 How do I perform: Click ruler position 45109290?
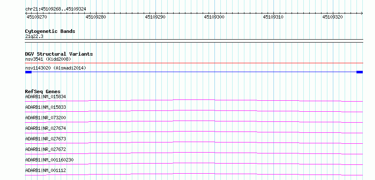[x=155, y=17]
